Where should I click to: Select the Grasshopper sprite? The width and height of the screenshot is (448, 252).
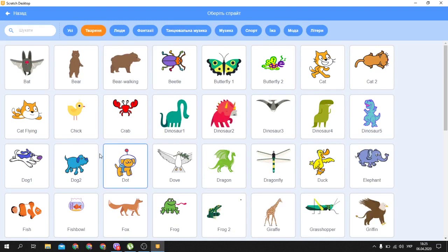(322, 215)
